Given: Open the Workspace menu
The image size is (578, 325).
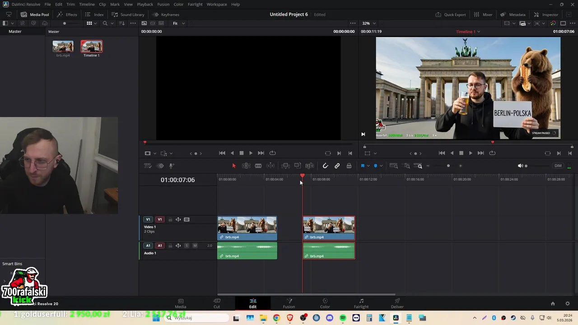Looking at the screenshot, I should click(x=217, y=4).
